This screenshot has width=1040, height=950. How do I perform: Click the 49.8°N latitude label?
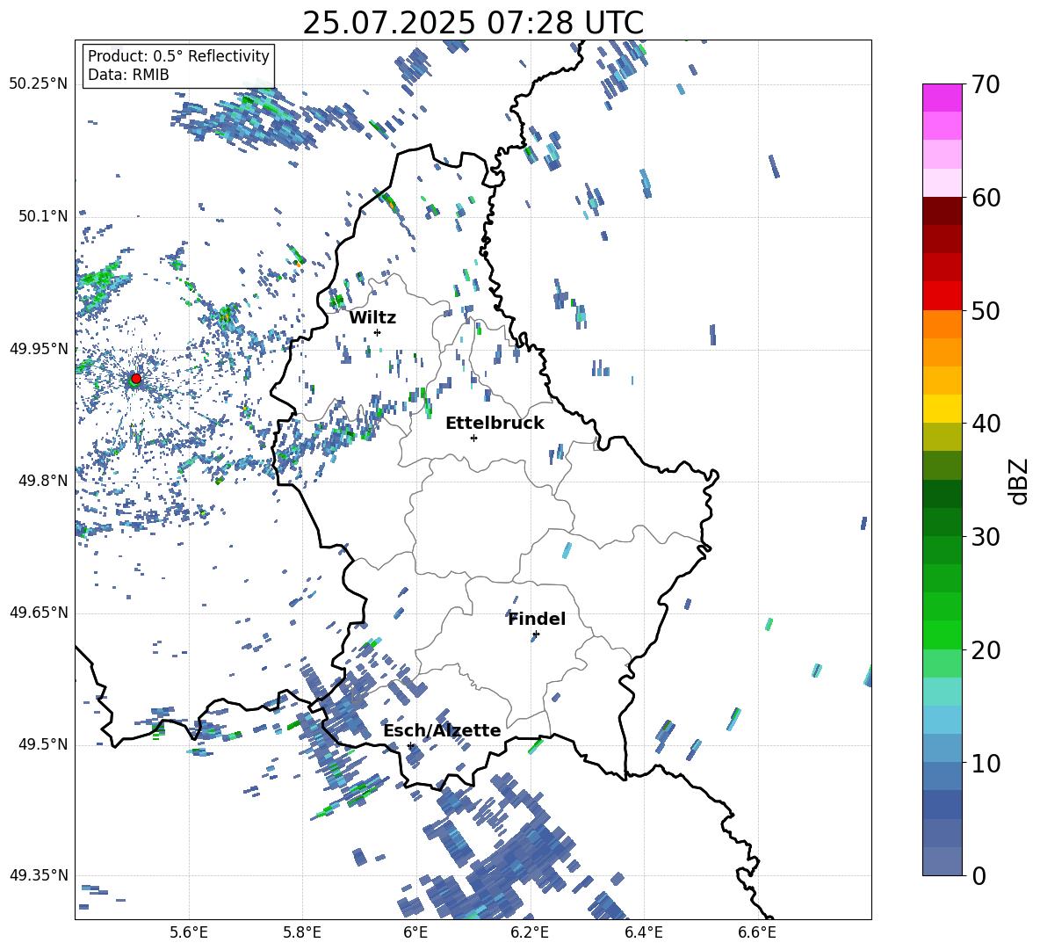43,481
